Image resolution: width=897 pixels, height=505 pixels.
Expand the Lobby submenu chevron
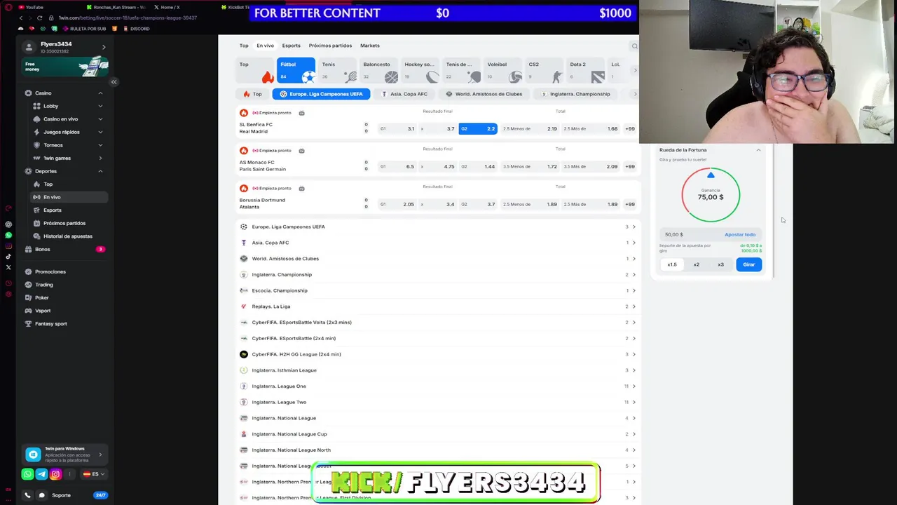pos(100,107)
